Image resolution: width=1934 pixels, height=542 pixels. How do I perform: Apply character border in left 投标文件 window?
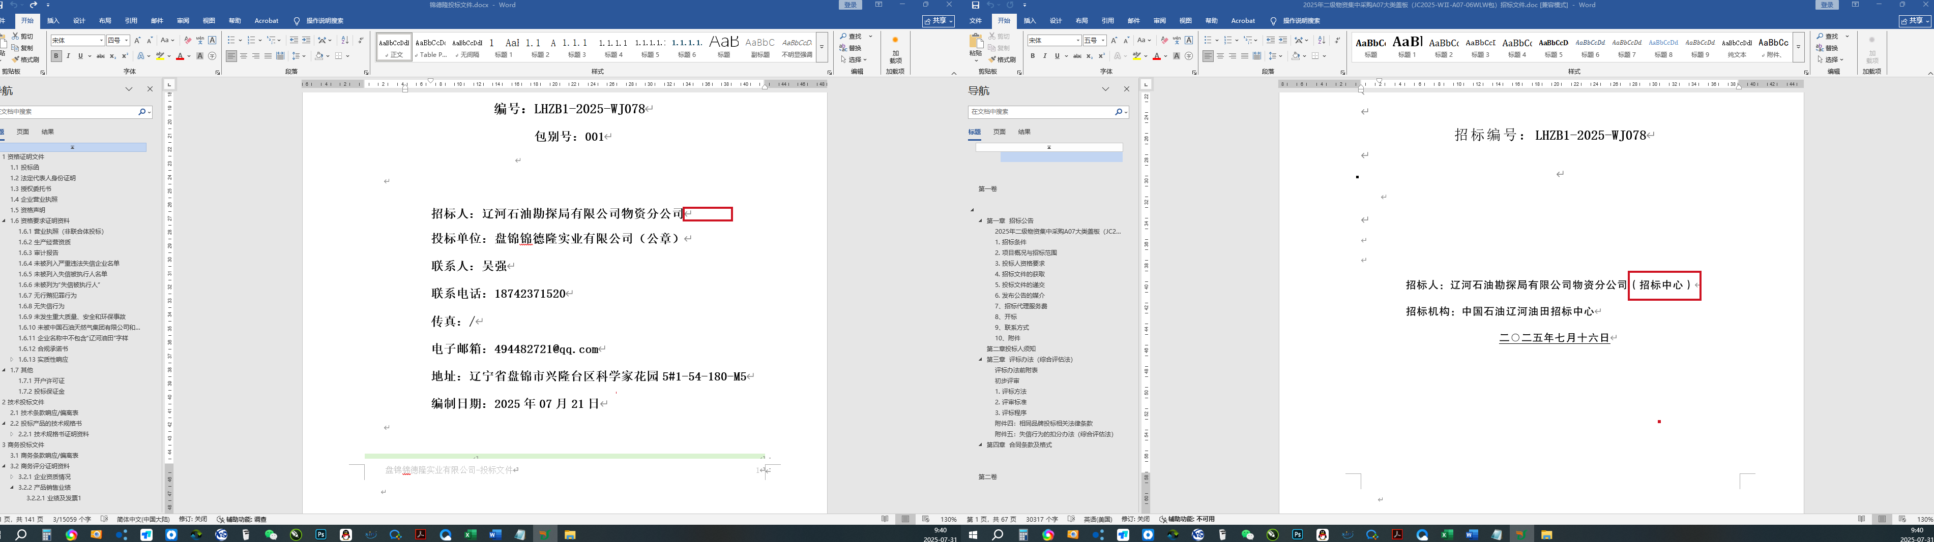[x=213, y=41]
